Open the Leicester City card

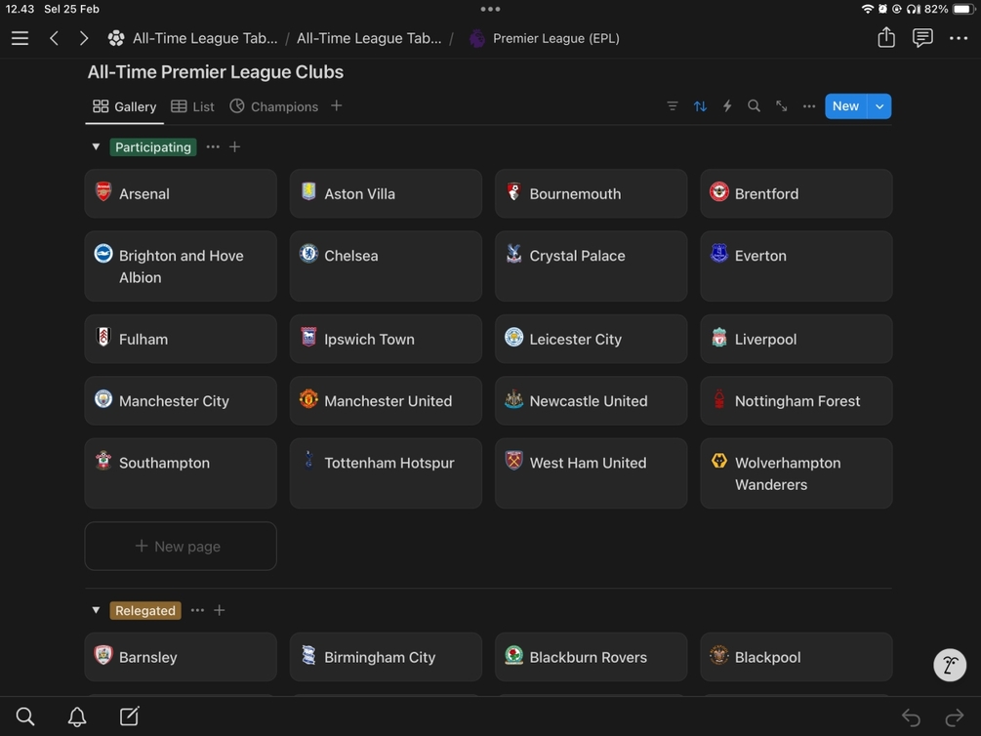coord(591,339)
